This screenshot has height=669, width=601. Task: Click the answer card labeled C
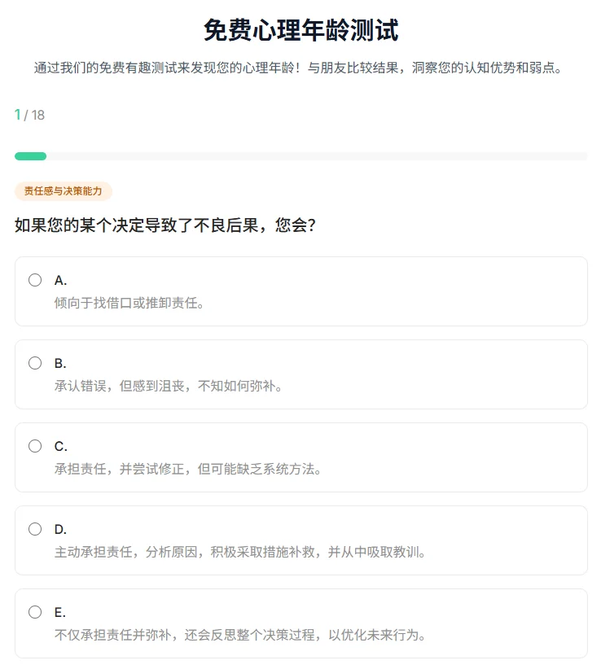pos(300,457)
